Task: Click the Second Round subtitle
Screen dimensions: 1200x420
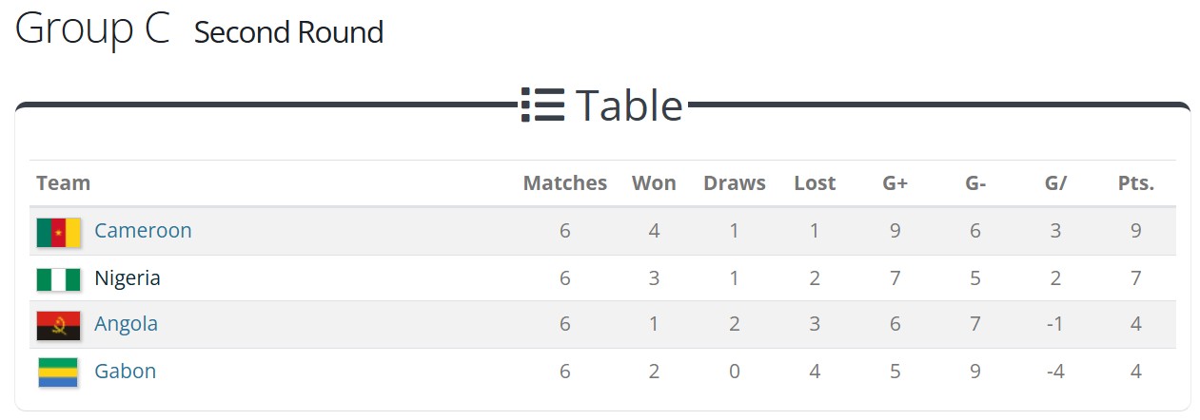Action: point(288,32)
